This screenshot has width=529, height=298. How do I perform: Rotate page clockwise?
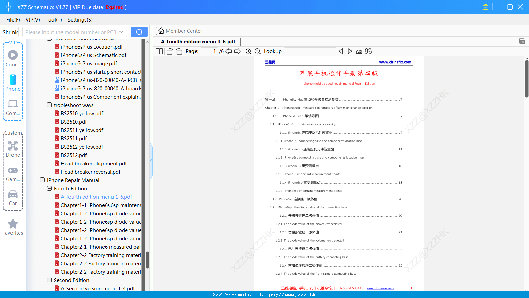pos(179,51)
